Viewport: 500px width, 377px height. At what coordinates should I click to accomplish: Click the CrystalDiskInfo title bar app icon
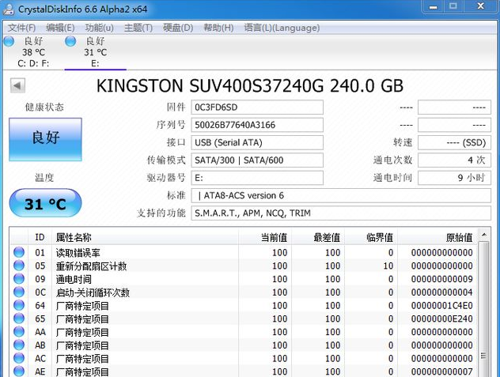pyautogui.click(x=8, y=9)
